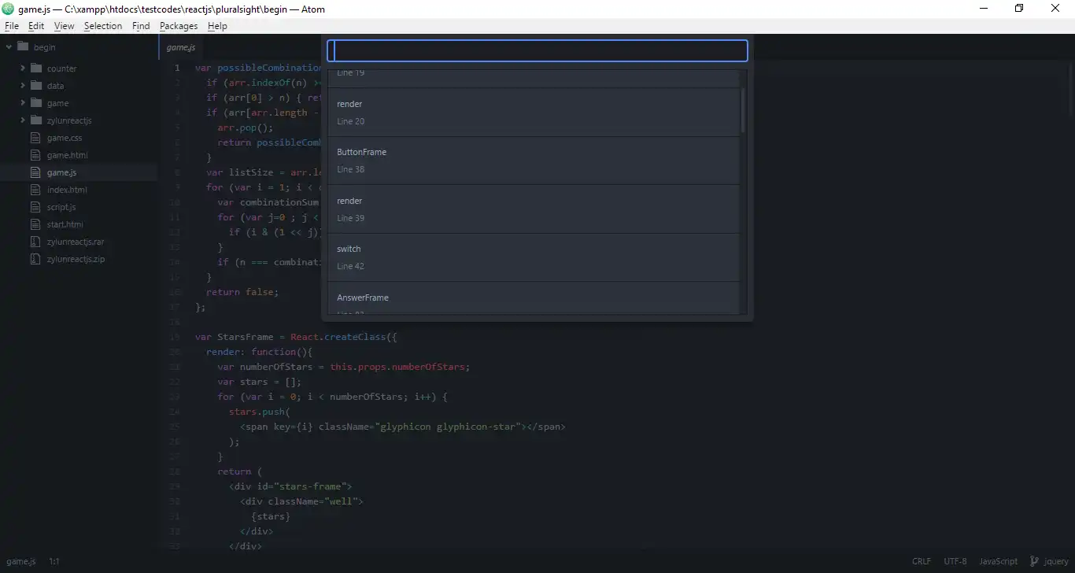Image resolution: width=1075 pixels, height=573 pixels.
Task: Click the game.html file icon
Action: 36,154
